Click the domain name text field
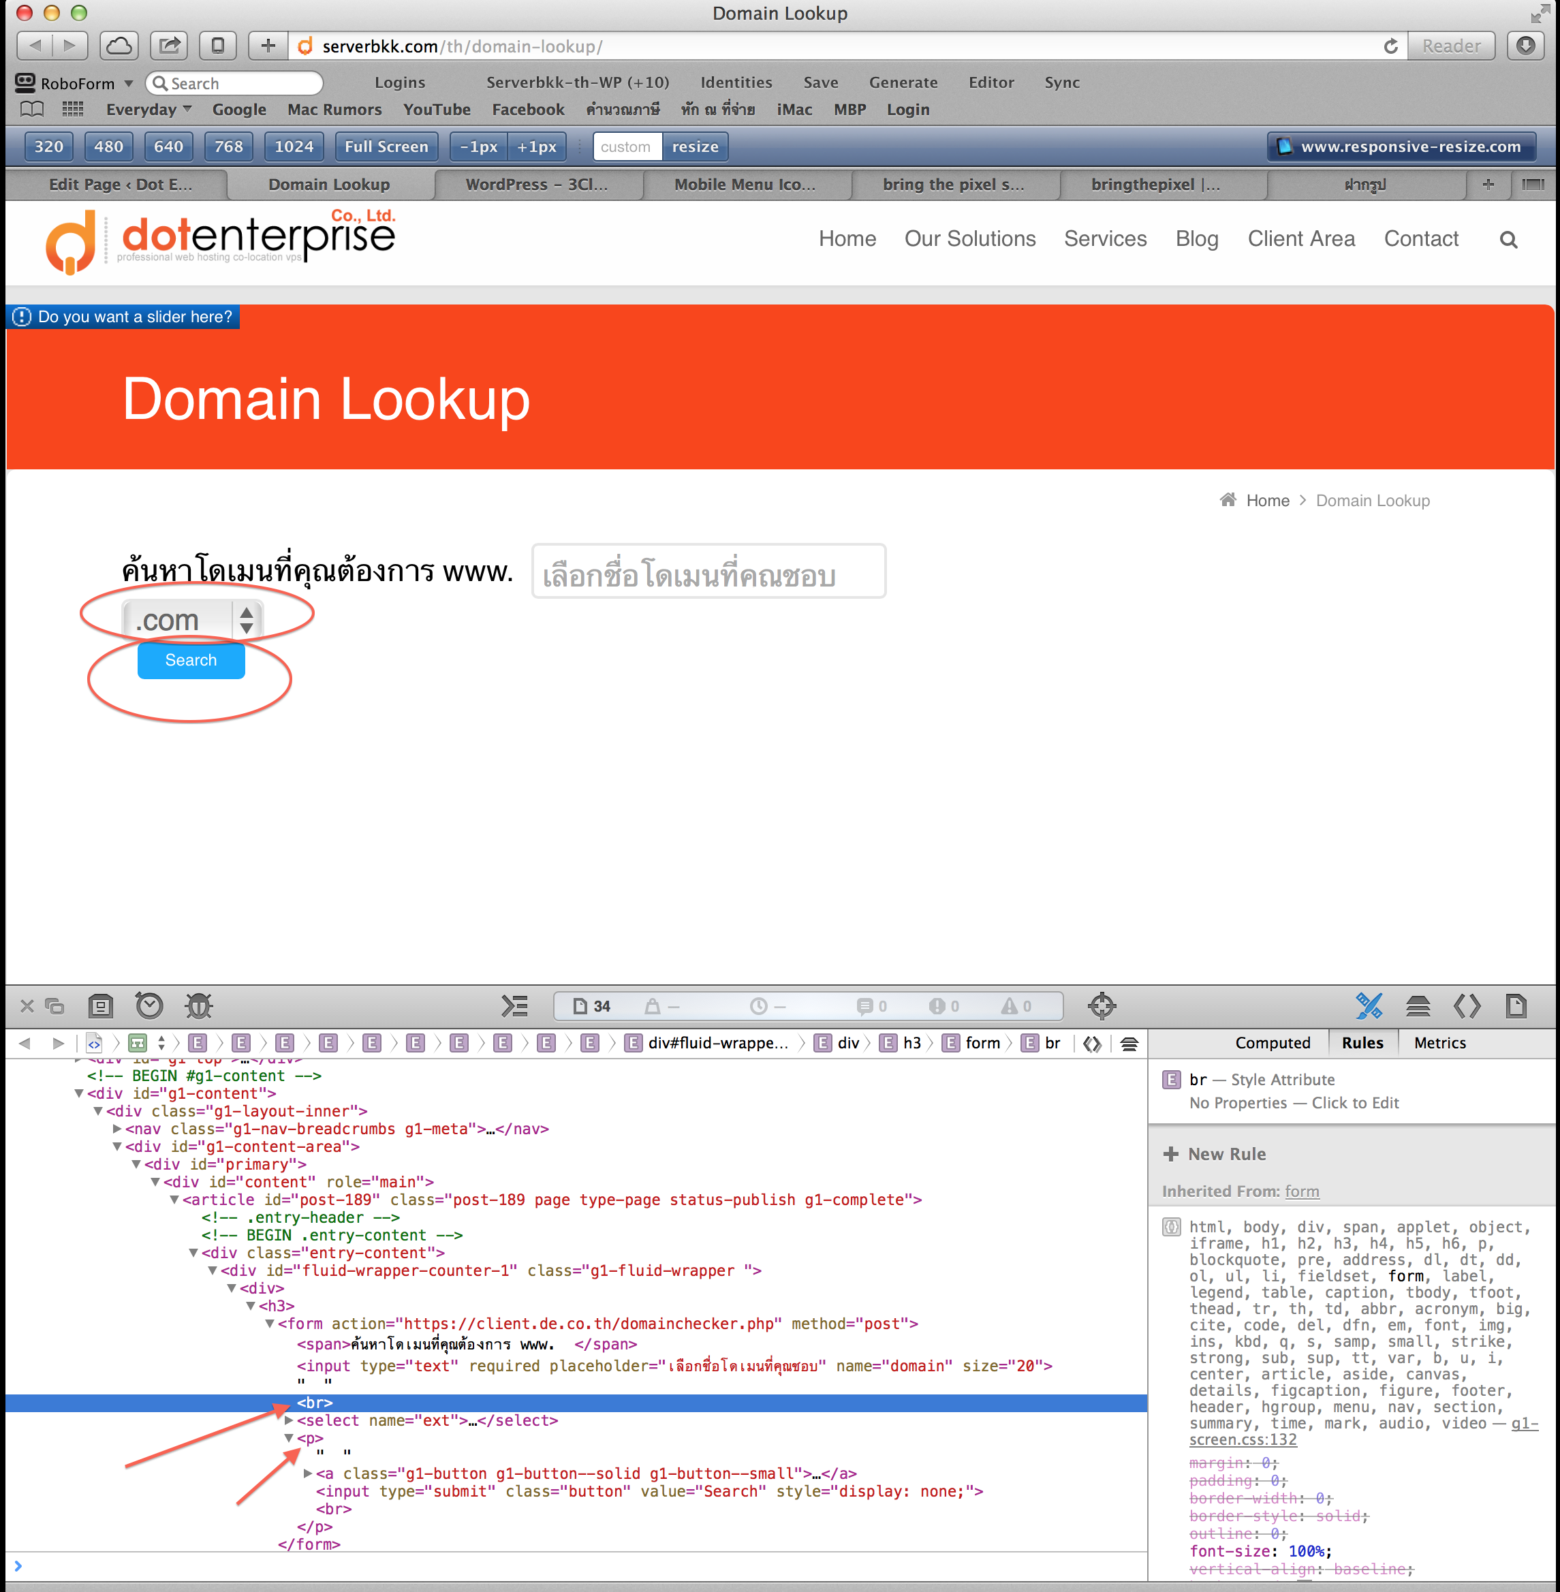This screenshot has height=1592, width=1560. (708, 572)
